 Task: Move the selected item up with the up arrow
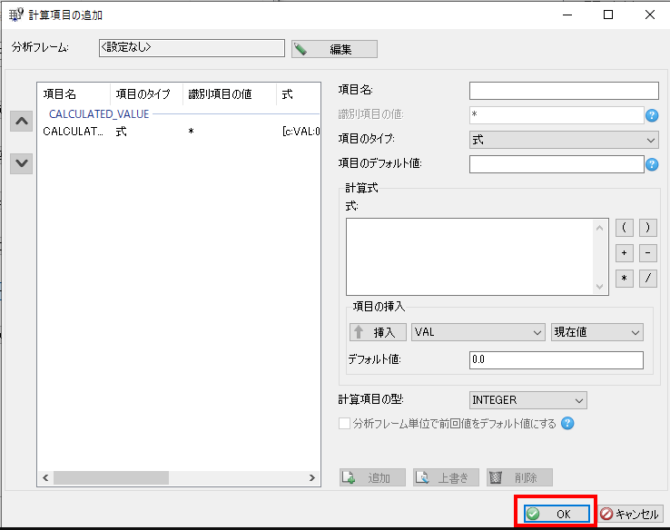[x=22, y=122]
